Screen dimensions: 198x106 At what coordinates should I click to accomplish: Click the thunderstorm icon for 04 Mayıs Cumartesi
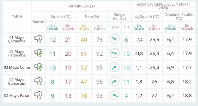(x=38, y=81)
